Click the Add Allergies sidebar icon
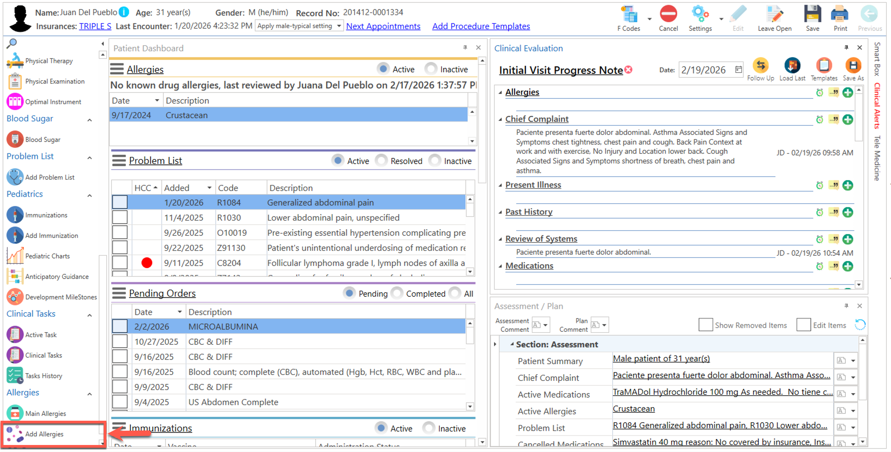Image resolution: width=891 pixels, height=452 pixels. click(x=15, y=434)
